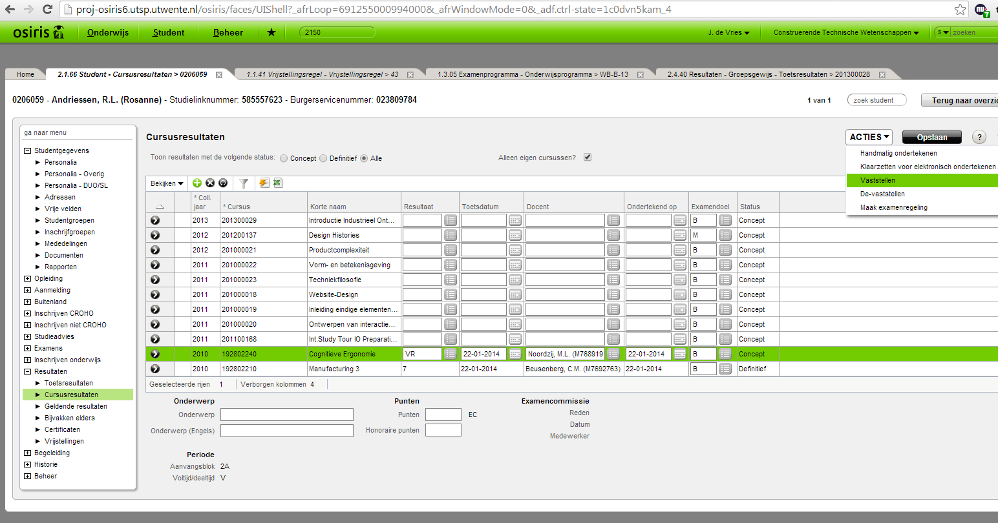Viewport: 998px width, 523px height.
Task: Select the Concept status radio button
Action: pyautogui.click(x=284, y=158)
